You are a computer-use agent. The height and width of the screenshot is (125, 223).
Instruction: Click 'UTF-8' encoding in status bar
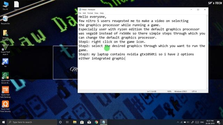click(x=194, y=91)
